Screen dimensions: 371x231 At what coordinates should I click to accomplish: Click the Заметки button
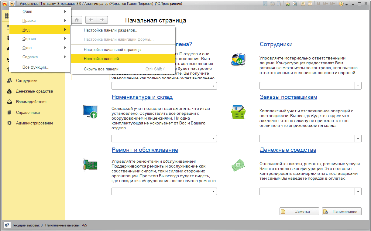pos(299,212)
